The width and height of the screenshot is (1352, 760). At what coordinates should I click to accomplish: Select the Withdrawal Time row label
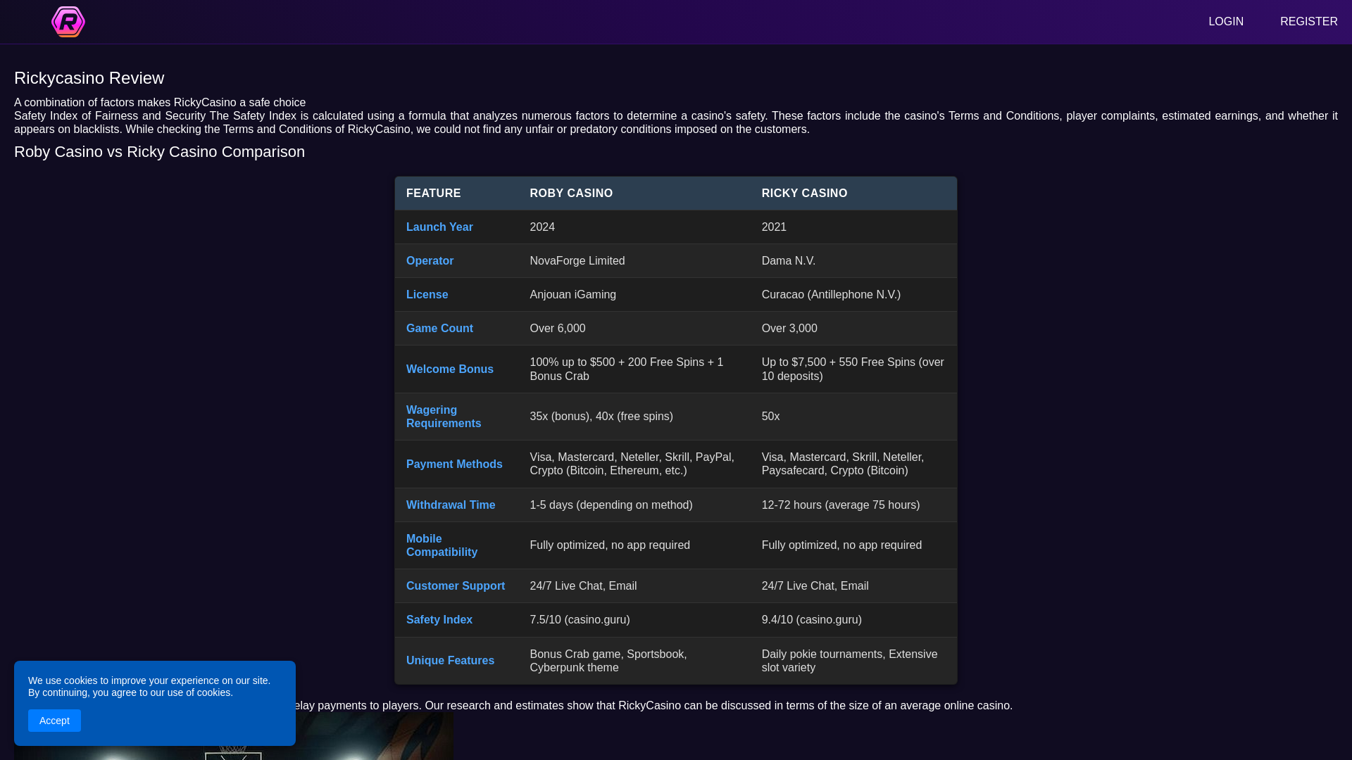tap(451, 505)
